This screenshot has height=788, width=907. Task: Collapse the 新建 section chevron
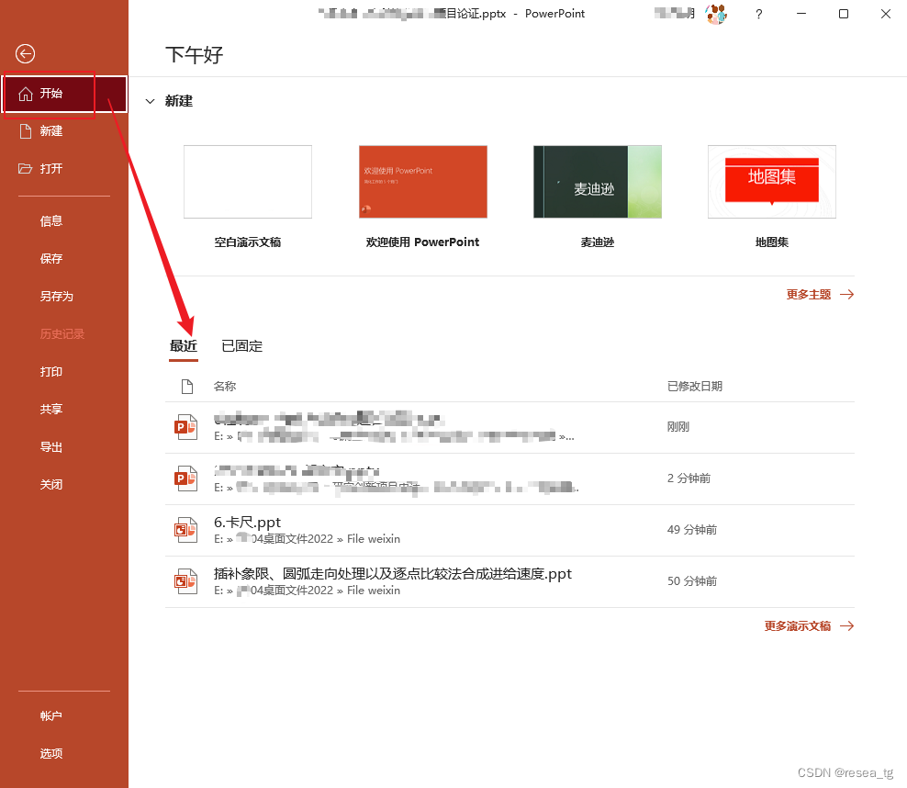[150, 101]
